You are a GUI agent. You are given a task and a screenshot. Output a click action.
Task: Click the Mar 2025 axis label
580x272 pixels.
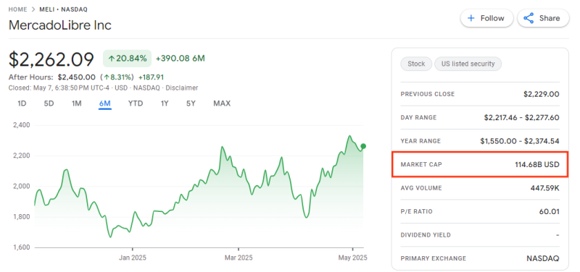click(239, 258)
